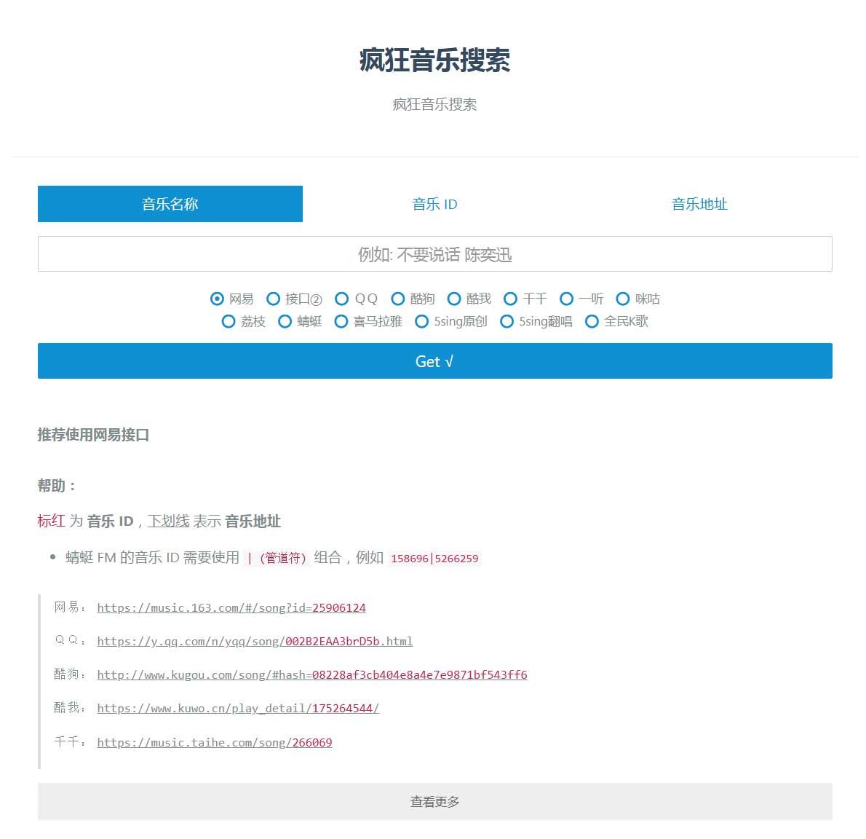Open the y.qq.com song link

[255, 641]
